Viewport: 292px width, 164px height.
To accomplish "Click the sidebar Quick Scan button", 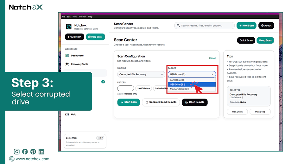I will (x=74, y=37).
